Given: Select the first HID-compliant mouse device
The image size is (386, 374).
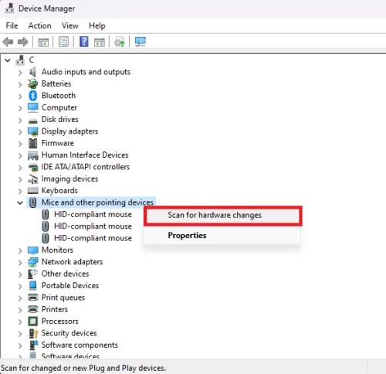Looking at the screenshot, I should pyautogui.click(x=93, y=214).
